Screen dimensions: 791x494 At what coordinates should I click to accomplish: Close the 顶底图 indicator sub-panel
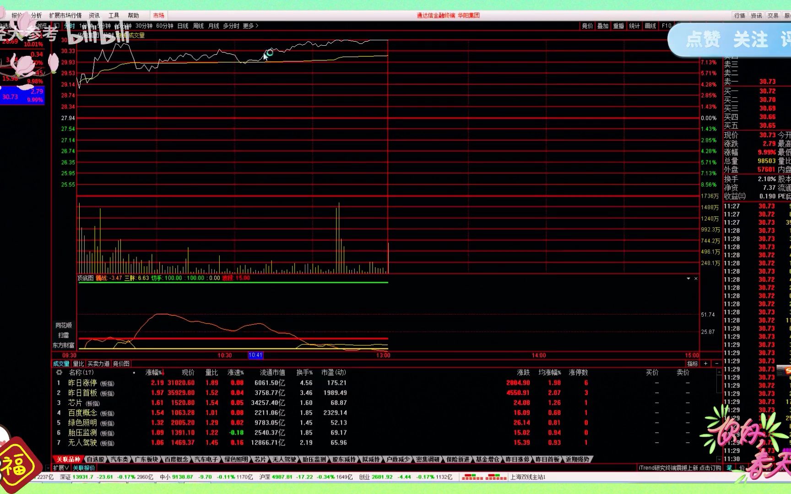[696, 278]
